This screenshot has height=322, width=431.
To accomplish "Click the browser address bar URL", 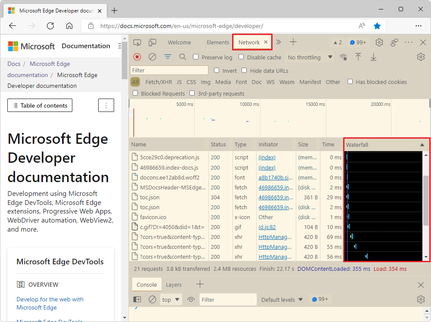I will pyautogui.click(x=182, y=26).
